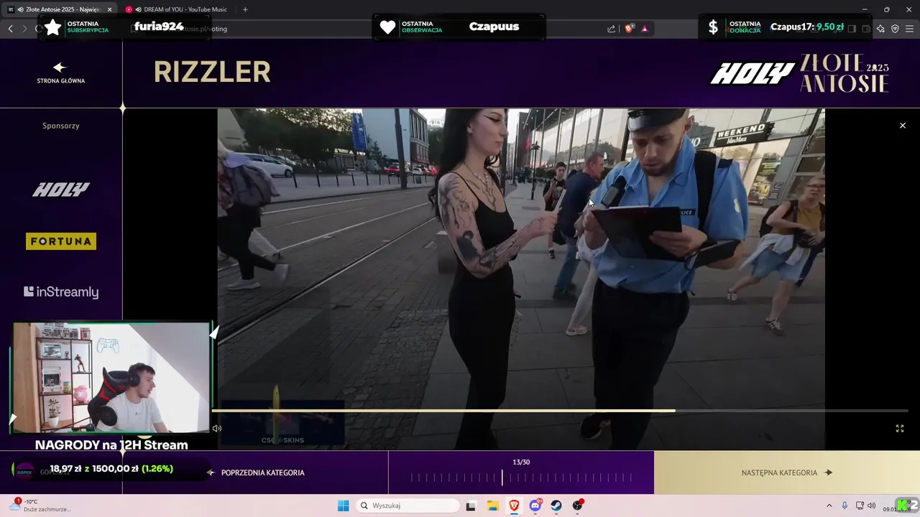Open the weather widget showing -10°C

pyautogui.click(x=40, y=506)
